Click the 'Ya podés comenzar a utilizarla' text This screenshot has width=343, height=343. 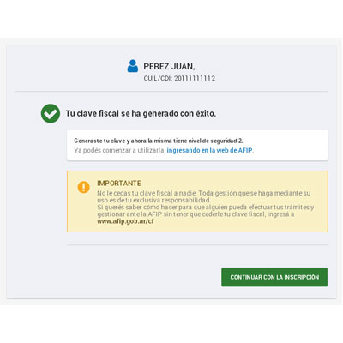(x=120, y=150)
